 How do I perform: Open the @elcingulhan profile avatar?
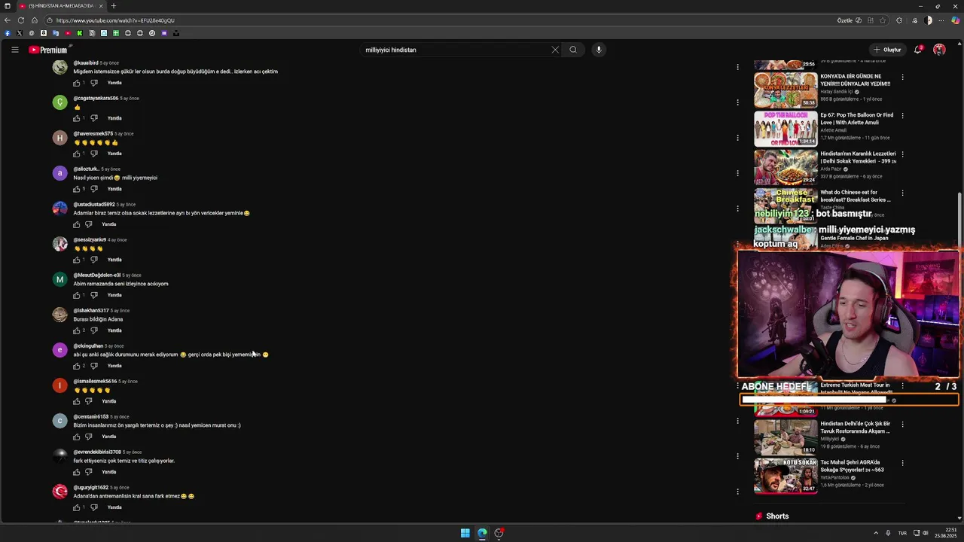coord(60,350)
